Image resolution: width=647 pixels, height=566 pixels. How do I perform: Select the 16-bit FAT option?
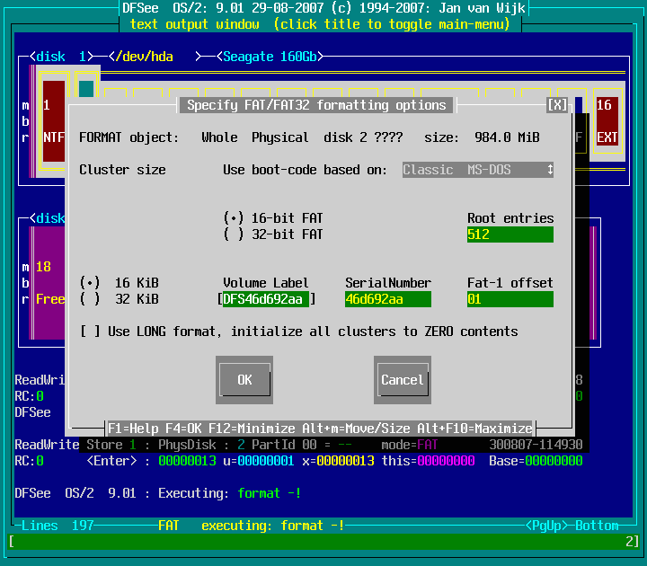tap(234, 218)
